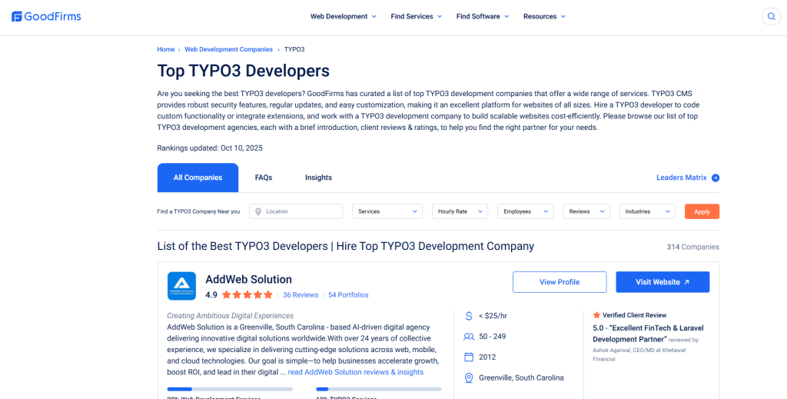Click Creating Ambitious Digital Experiences tagline
787x399 pixels.
231,316
